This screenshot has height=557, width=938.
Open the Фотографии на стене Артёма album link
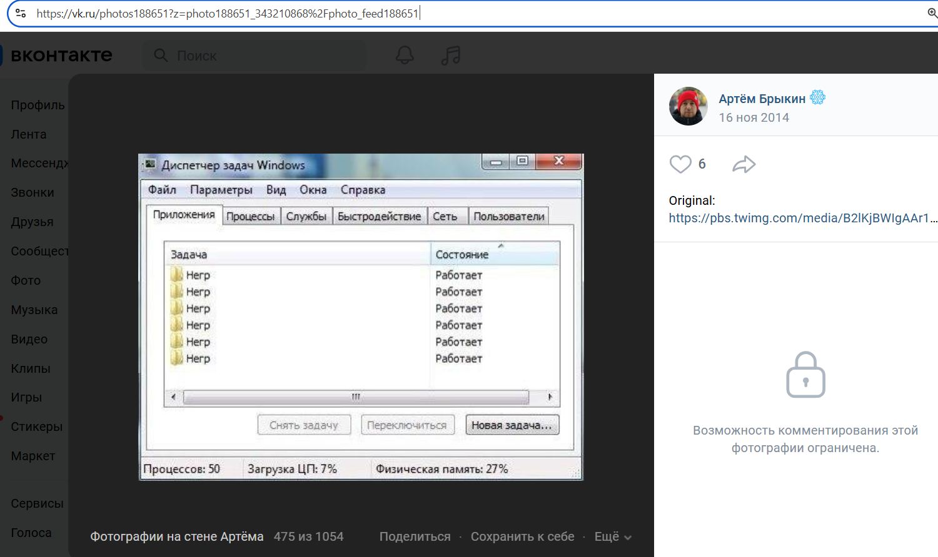pos(177,536)
